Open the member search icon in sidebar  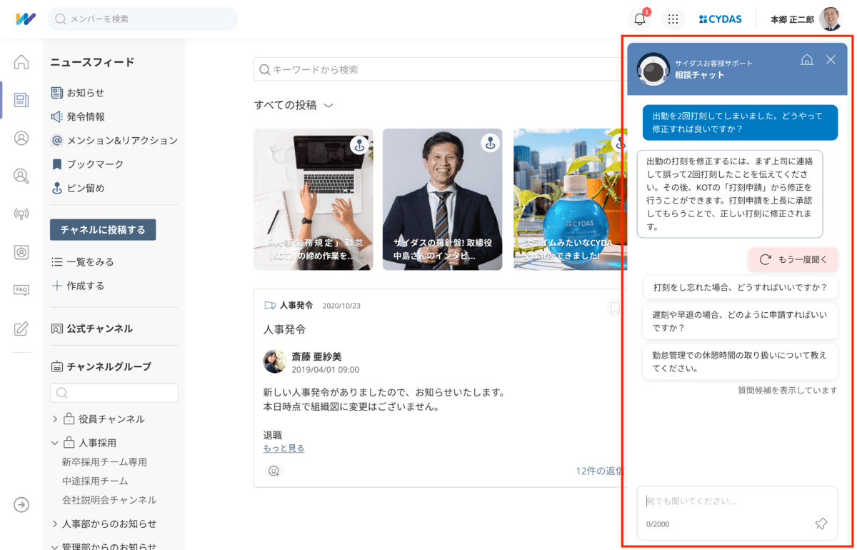pyautogui.click(x=21, y=176)
